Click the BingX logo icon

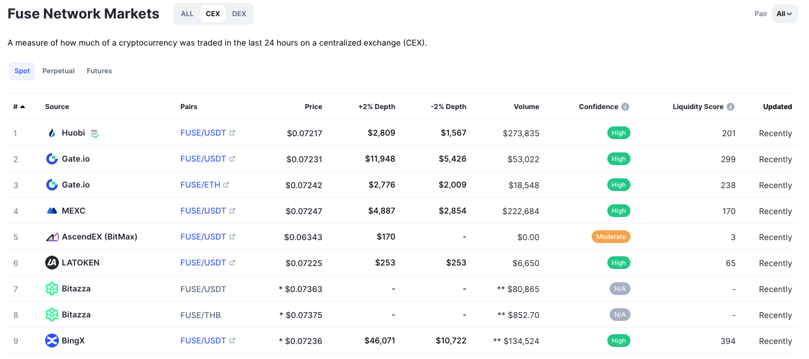pyautogui.click(x=52, y=341)
